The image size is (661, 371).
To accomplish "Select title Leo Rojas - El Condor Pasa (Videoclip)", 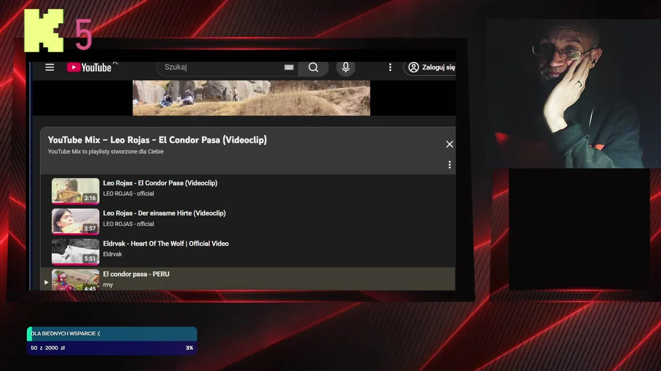I will pos(160,183).
